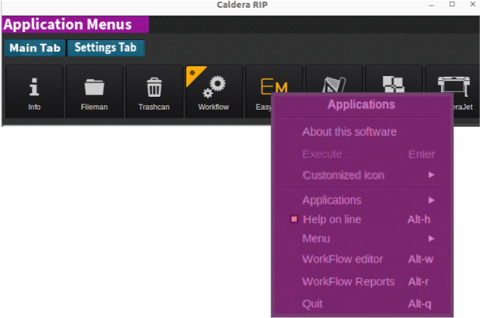Click the orange corner marker on Workflow
The width and height of the screenshot is (480, 318).
coord(193,74)
